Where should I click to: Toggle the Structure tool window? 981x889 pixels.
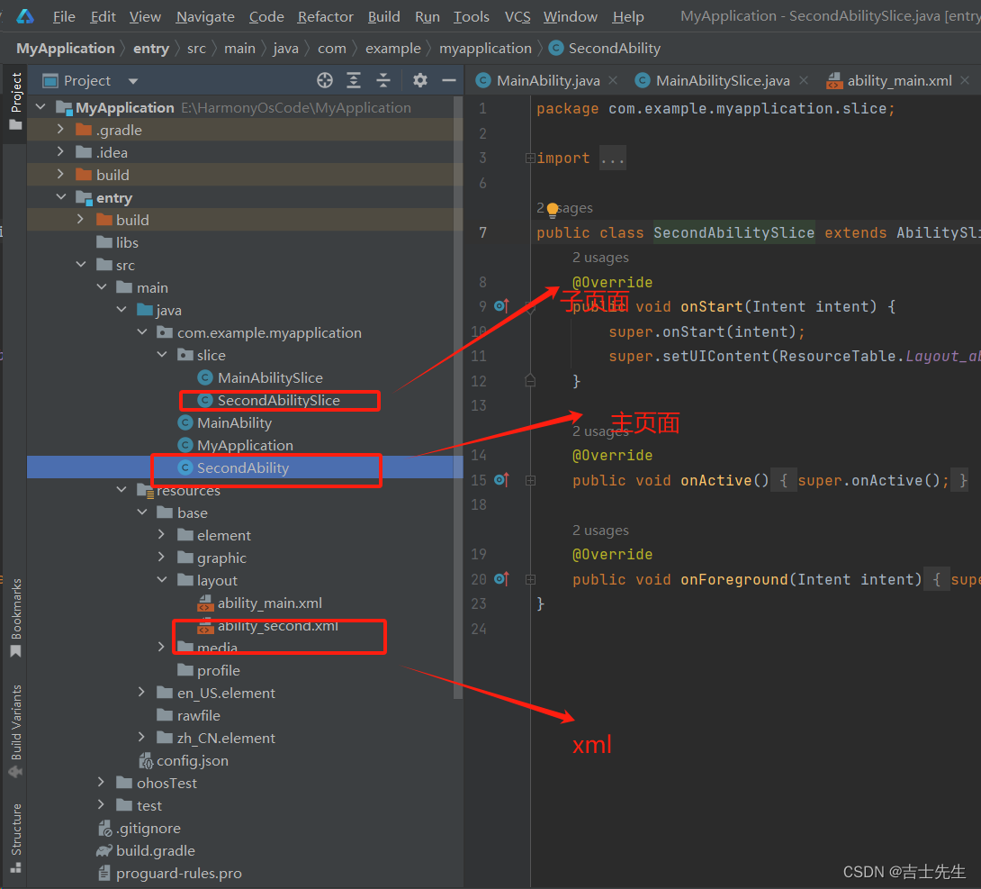[x=15, y=838]
